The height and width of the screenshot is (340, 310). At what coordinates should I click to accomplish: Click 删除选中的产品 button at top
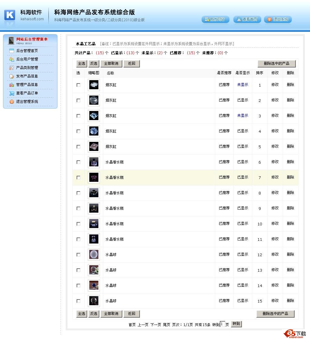pyautogui.click(x=276, y=64)
